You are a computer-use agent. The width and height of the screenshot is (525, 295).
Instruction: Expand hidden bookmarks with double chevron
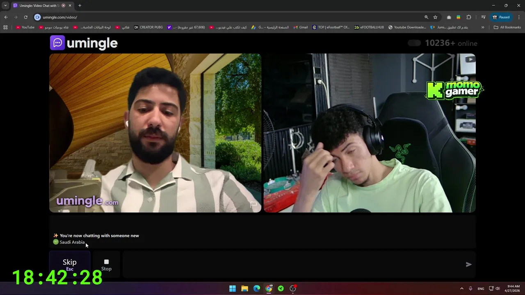(483, 27)
